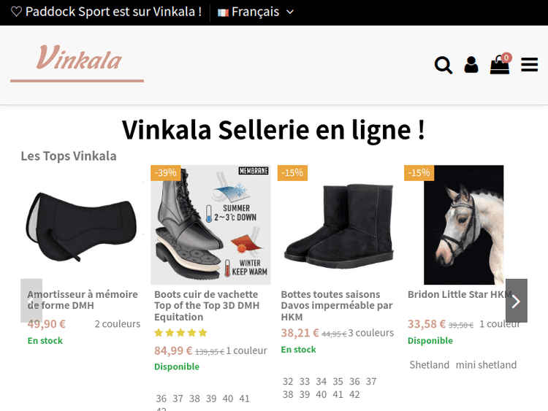Screen dimensions: 548x411
Task: Click the Vinkala logo
Action: pyautogui.click(x=77, y=62)
